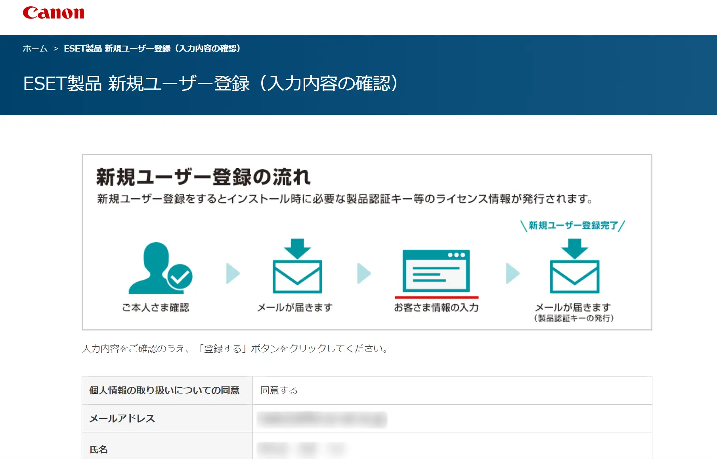Click the (製品認証キーの発行) caption
The height and width of the screenshot is (459, 717).
coord(574,318)
